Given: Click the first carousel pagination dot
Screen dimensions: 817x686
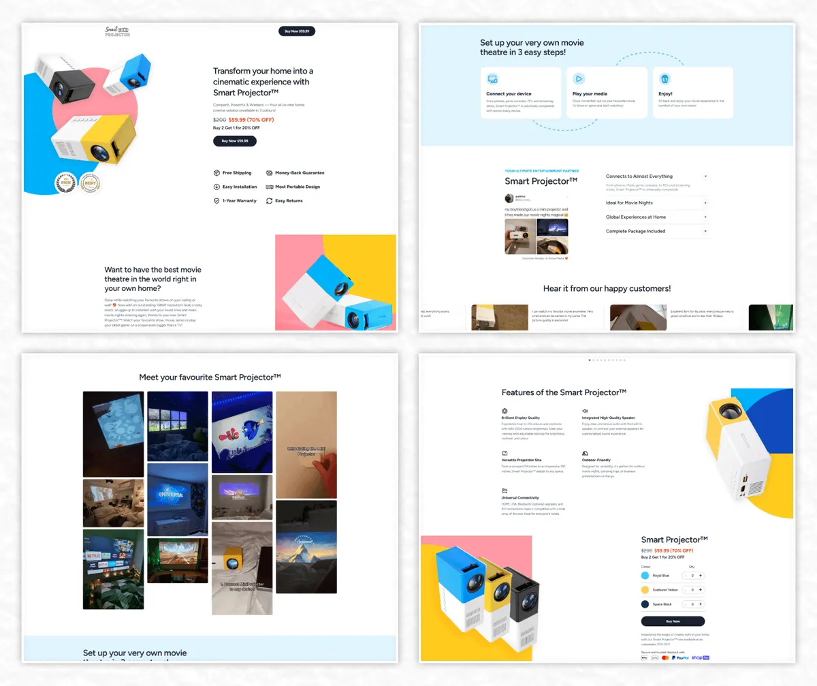Looking at the screenshot, I should tap(590, 360).
